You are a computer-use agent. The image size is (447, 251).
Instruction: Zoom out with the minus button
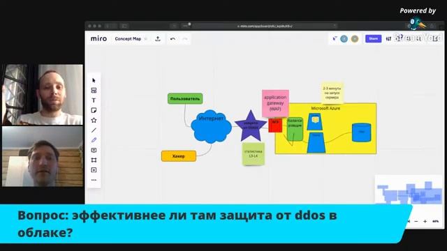point(416,222)
